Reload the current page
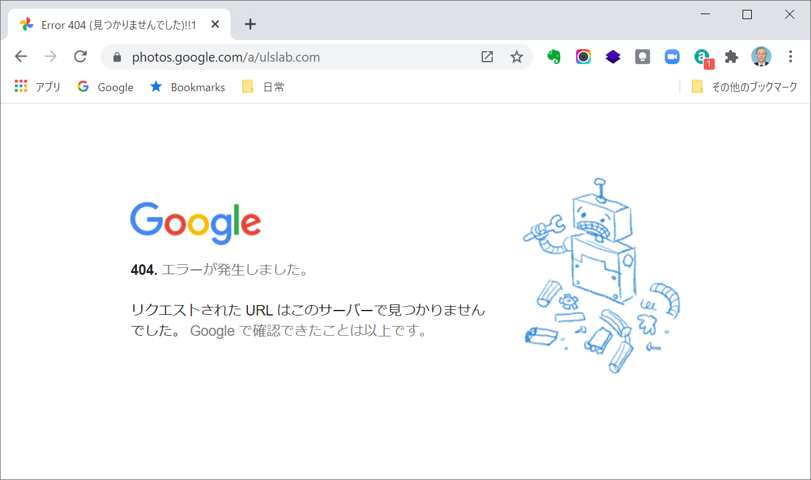The height and width of the screenshot is (480, 811). (80, 57)
